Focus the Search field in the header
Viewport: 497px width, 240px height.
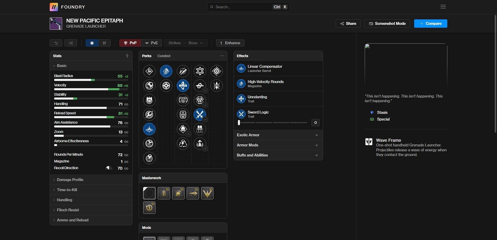pos(248,7)
